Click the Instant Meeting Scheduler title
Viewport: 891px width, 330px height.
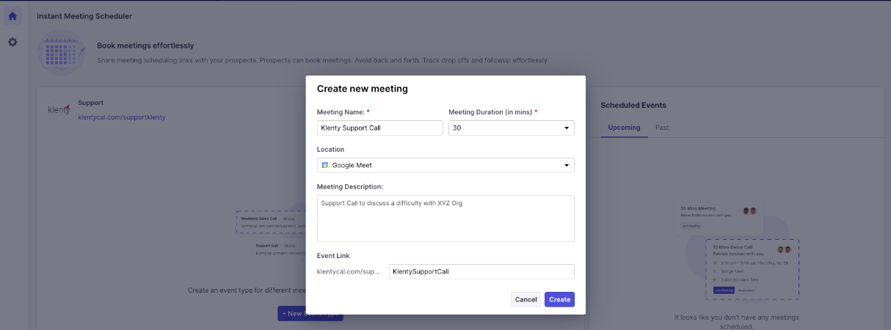[84, 16]
